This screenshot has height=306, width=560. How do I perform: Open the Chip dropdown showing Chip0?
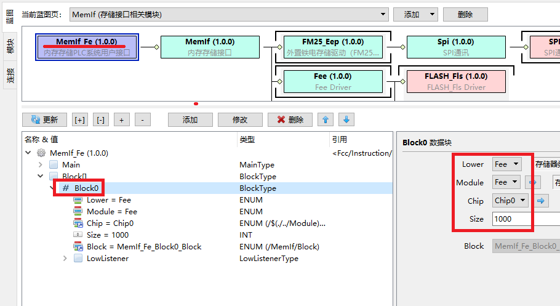(511, 200)
